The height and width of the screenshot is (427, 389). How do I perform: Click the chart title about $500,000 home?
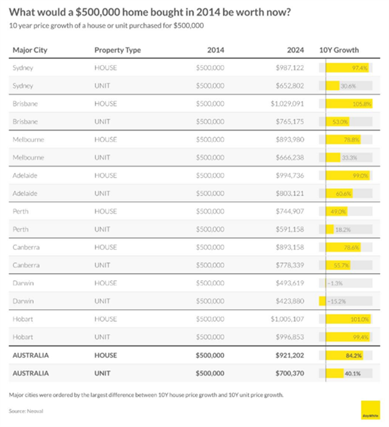pyautogui.click(x=150, y=12)
